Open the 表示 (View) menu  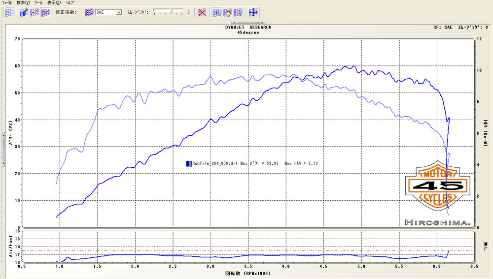pos(54,2)
